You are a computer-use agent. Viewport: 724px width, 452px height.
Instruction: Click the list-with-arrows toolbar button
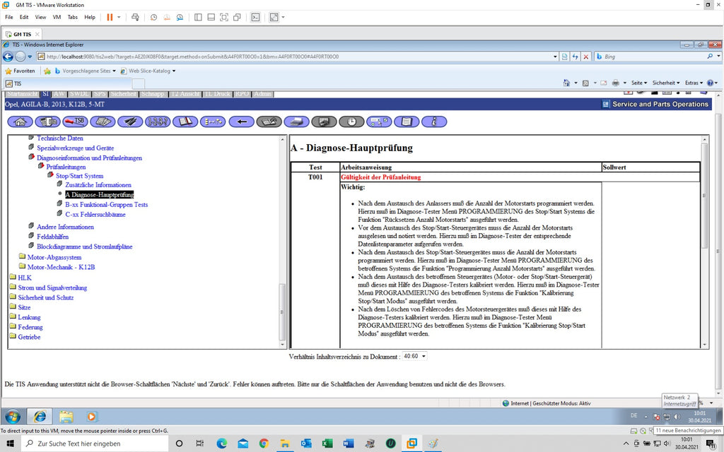tap(213, 121)
